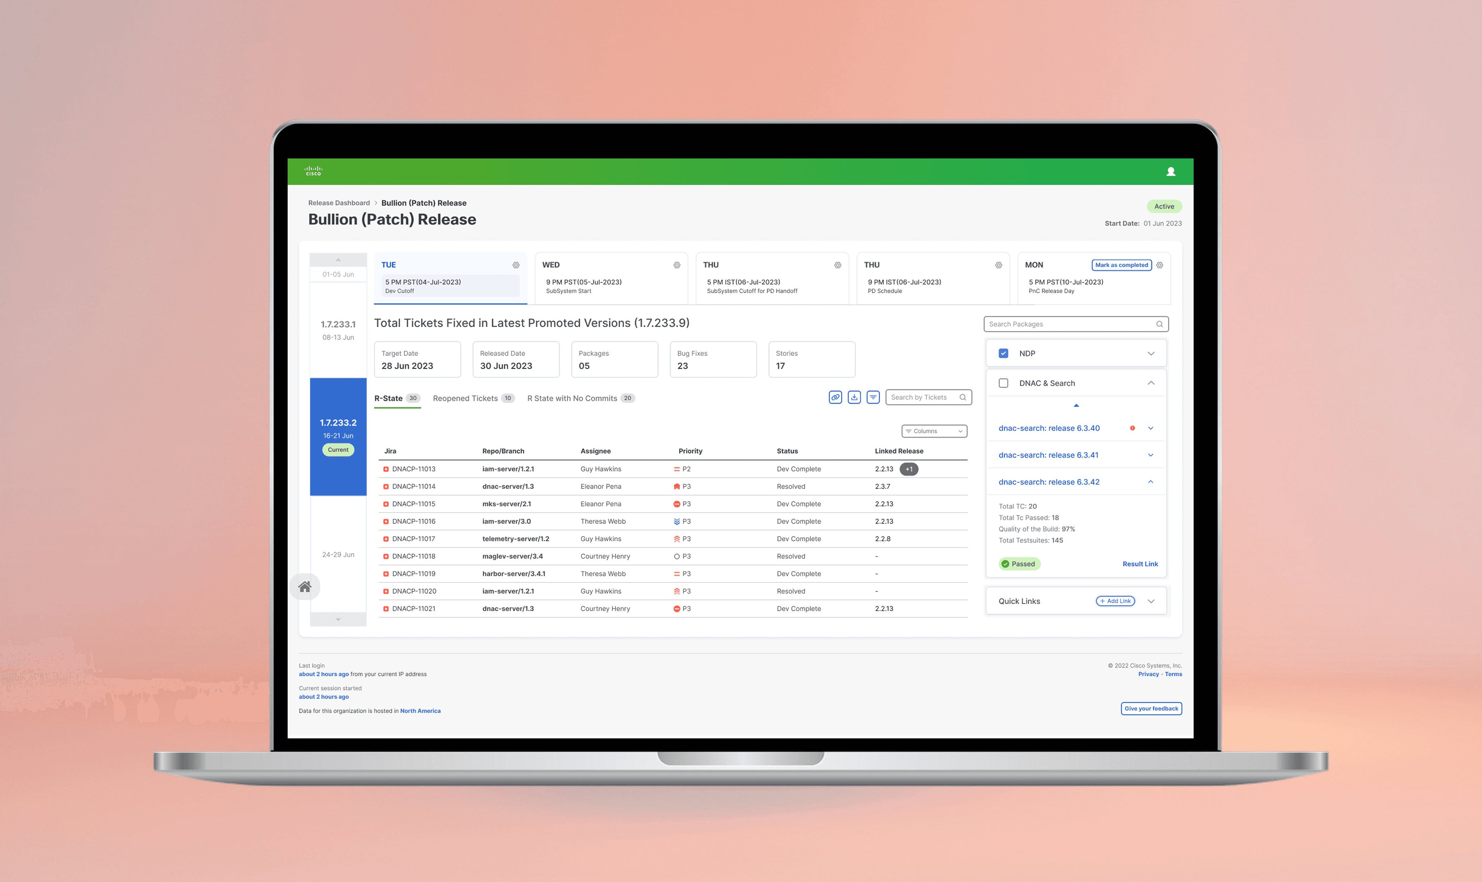Open gear on SubSystem Cutoff for PD Handoff card
Viewport: 1482px width, 882px height.
(x=838, y=265)
